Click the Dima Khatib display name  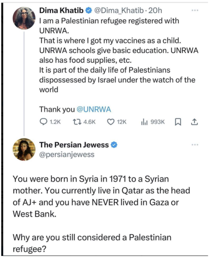coord(61,11)
